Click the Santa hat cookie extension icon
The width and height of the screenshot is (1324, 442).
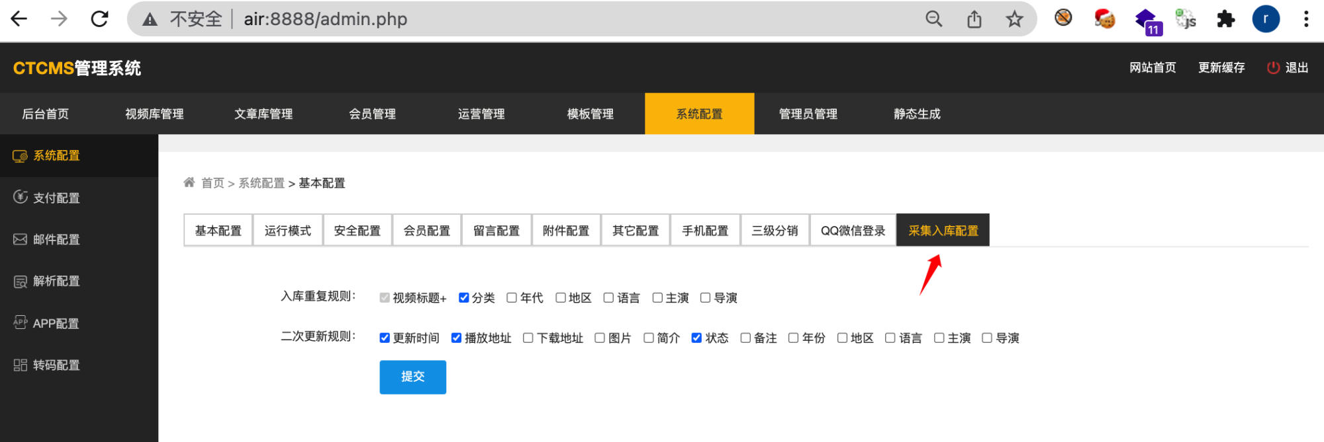coord(1104,18)
